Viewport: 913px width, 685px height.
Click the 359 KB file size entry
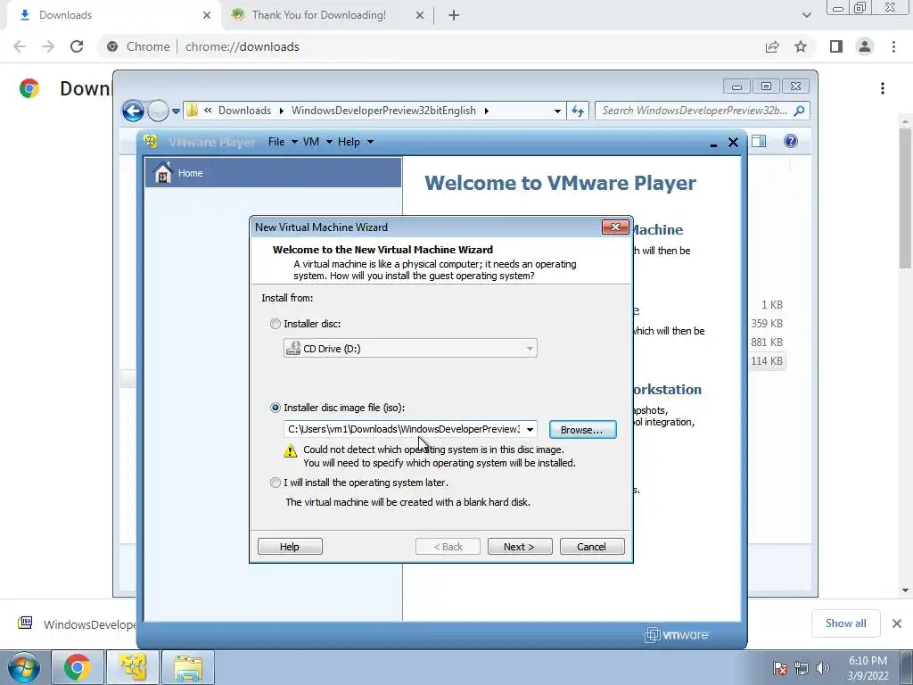[x=766, y=323]
